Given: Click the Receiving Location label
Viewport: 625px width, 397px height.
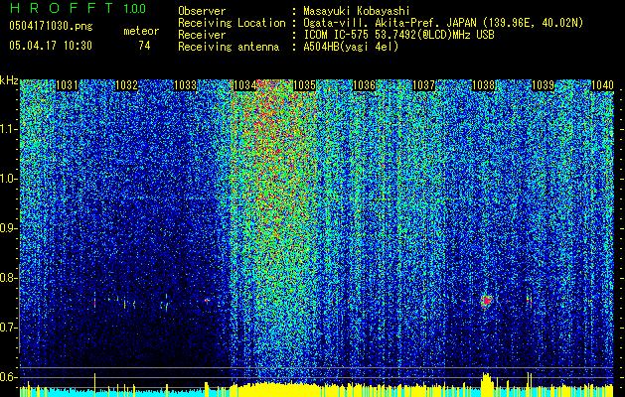Looking at the screenshot, I should (x=232, y=23).
